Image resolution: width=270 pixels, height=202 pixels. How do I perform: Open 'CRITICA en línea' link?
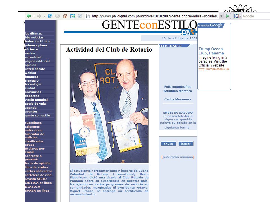point(38,183)
